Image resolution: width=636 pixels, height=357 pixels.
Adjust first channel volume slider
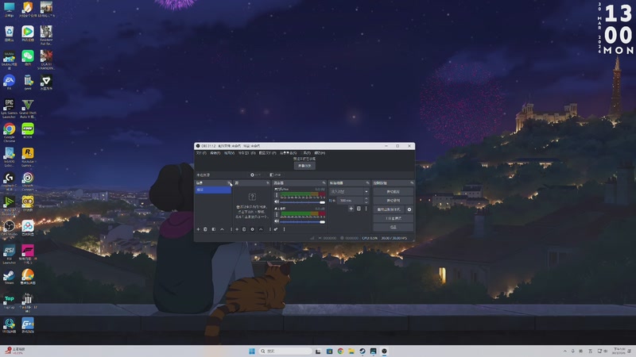tap(303, 202)
